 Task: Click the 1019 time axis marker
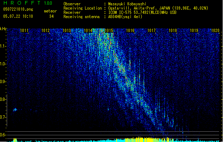pyautogui.click(x=194, y=31)
